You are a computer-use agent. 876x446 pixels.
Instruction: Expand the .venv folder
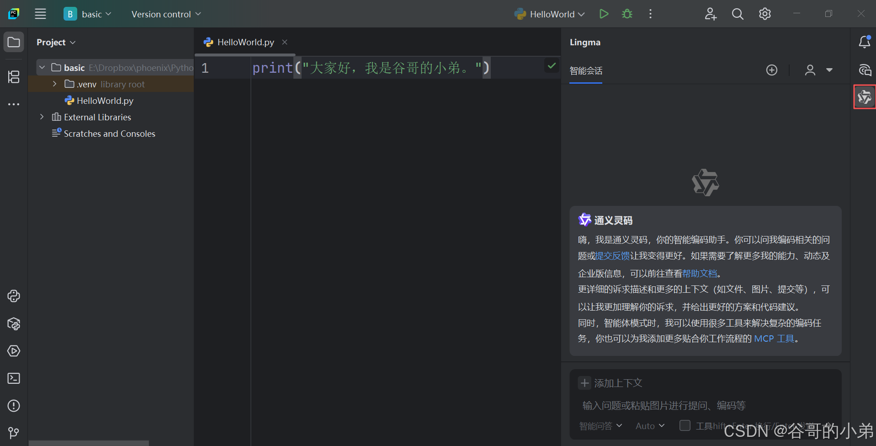tap(55, 84)
